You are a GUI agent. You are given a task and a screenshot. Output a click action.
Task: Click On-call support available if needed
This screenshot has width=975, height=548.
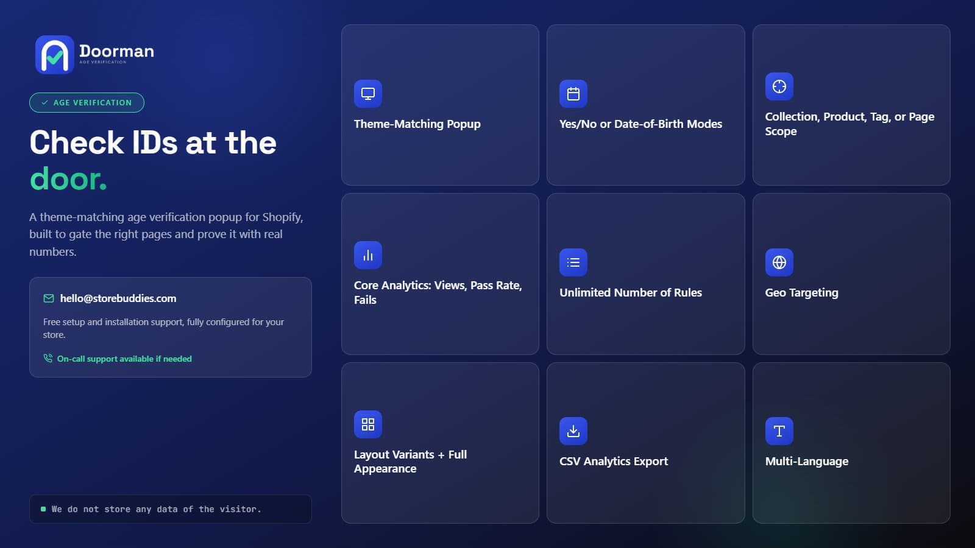coord(124,359)
